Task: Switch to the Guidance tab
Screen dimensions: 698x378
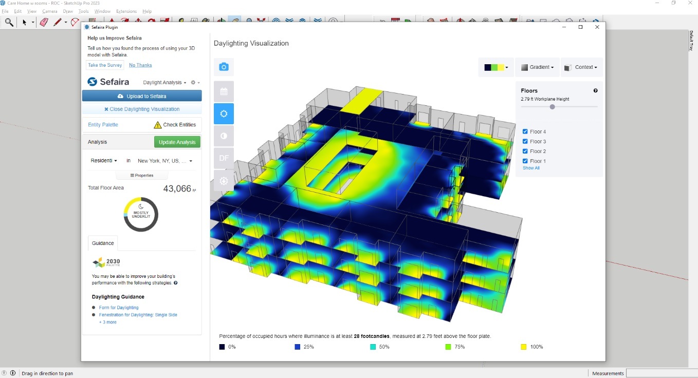Action: (x=102, y=243)
